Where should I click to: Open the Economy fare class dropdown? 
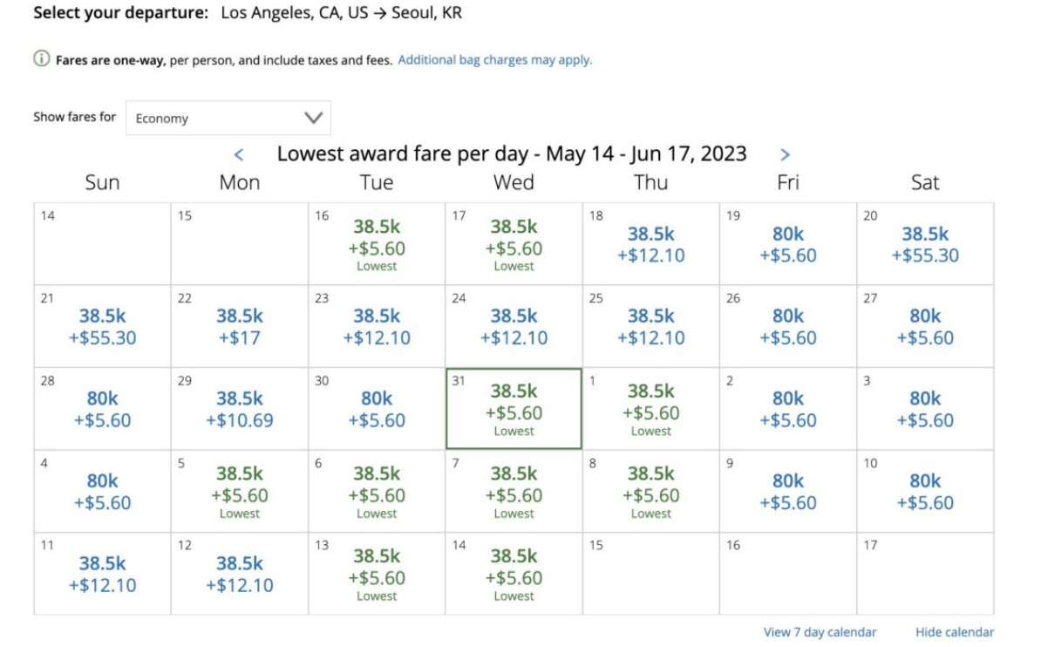228,118
